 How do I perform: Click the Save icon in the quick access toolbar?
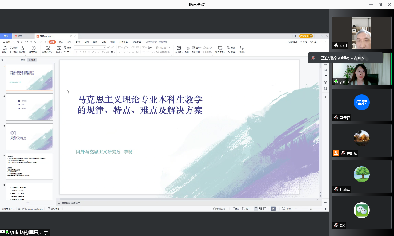[x=18, y=42]
